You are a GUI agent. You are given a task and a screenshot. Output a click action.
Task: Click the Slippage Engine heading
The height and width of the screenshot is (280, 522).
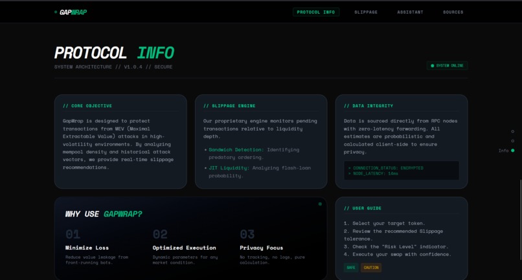[229, 106]
